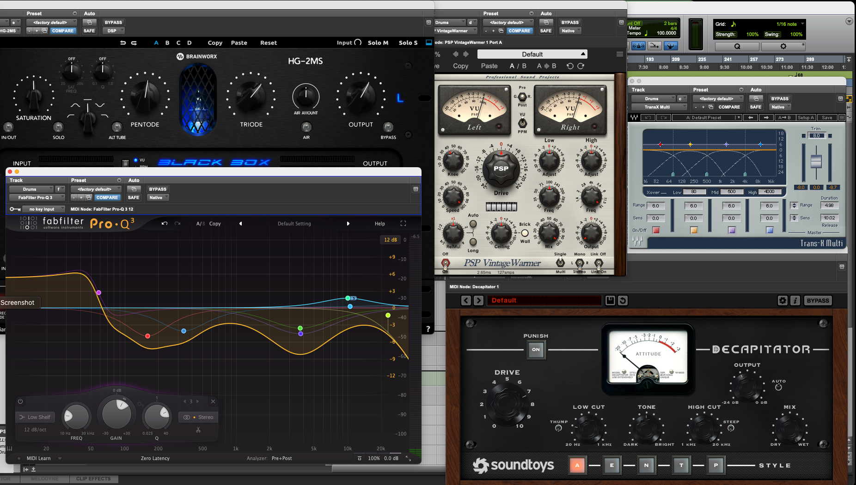
Task: Select HG-2MS settings slot C
Action: [x=178, y=42]
